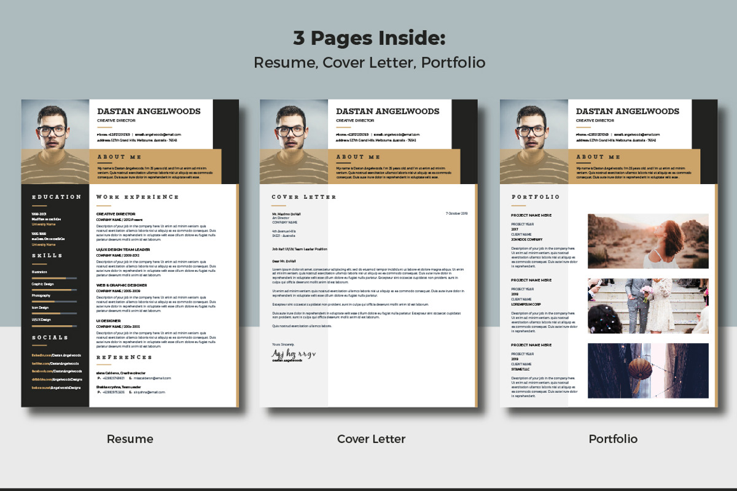Click the ABOUT ME heading on the Portfolio page

coord(599,157)
